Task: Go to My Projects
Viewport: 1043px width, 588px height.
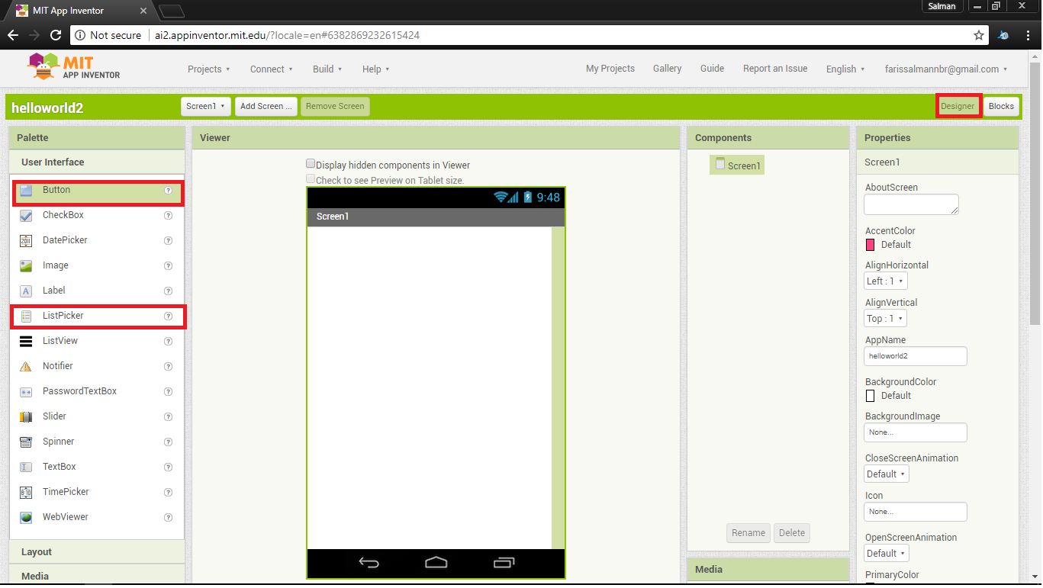Action: 610,69
